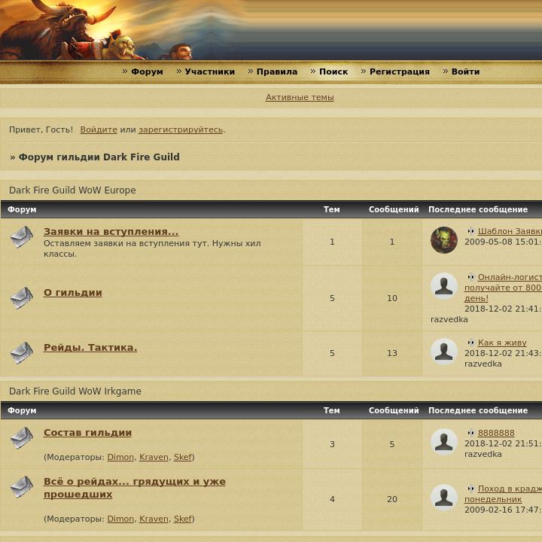Click the header banner artwork
This screenshot has height=542, width=542.
pos(271,30)
